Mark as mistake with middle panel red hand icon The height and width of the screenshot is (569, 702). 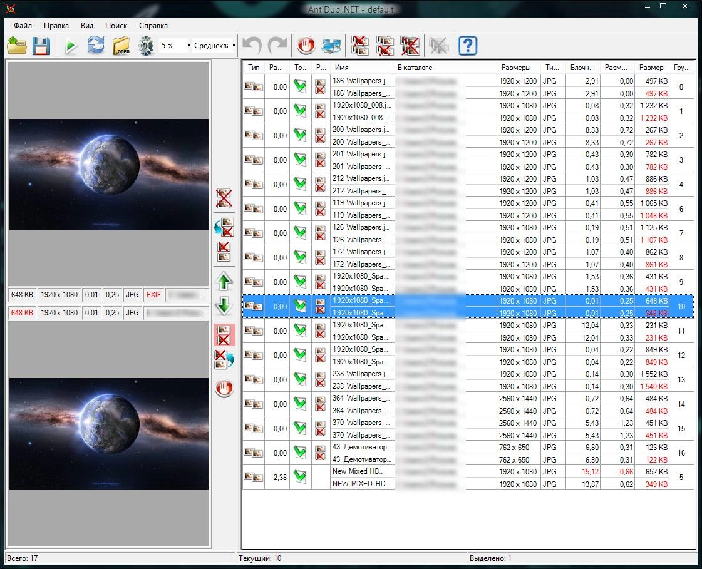tap(224, 388)
